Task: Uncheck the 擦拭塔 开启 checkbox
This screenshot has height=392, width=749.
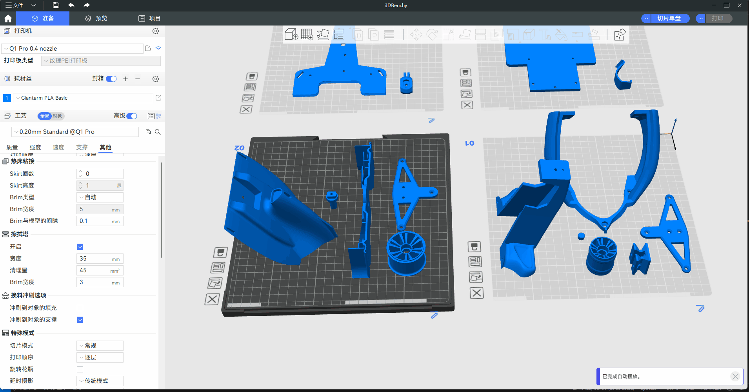Action: pyautogui.click(x=80, y=247)
